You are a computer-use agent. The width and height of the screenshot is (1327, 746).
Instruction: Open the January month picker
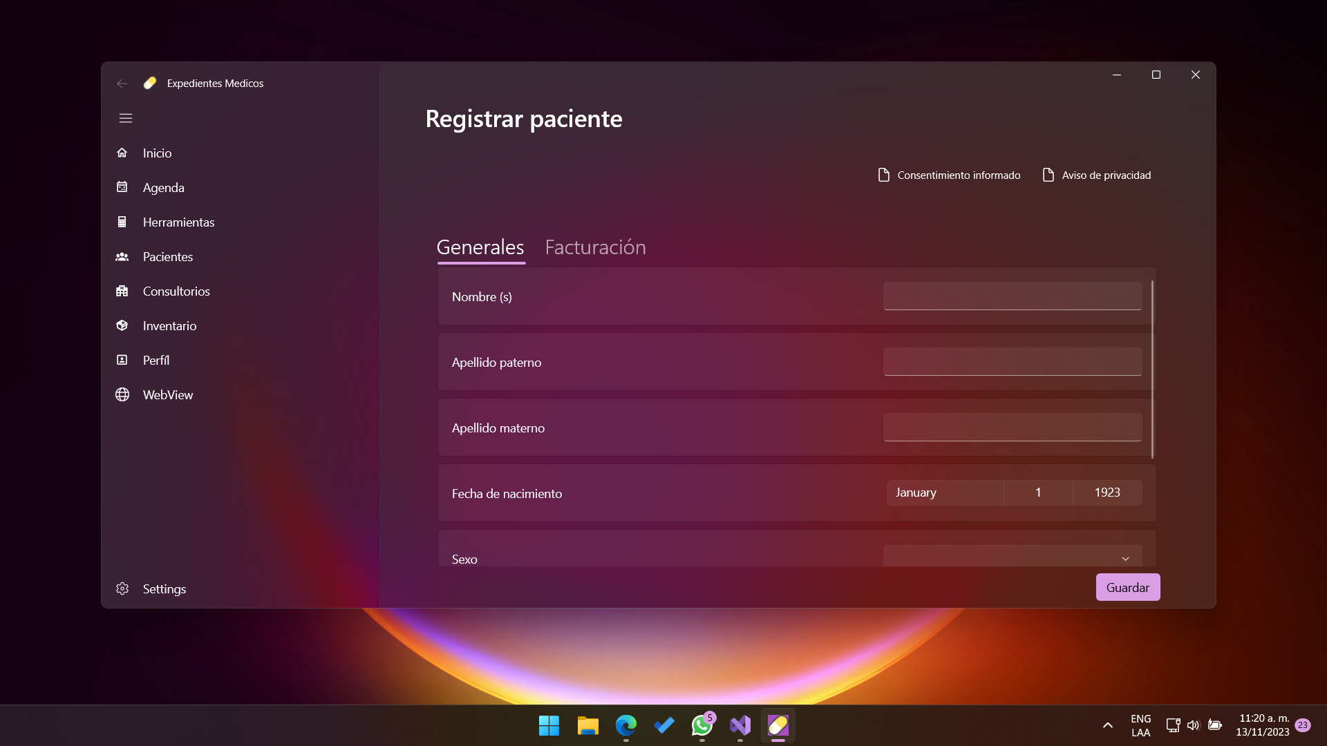point(944,492)
